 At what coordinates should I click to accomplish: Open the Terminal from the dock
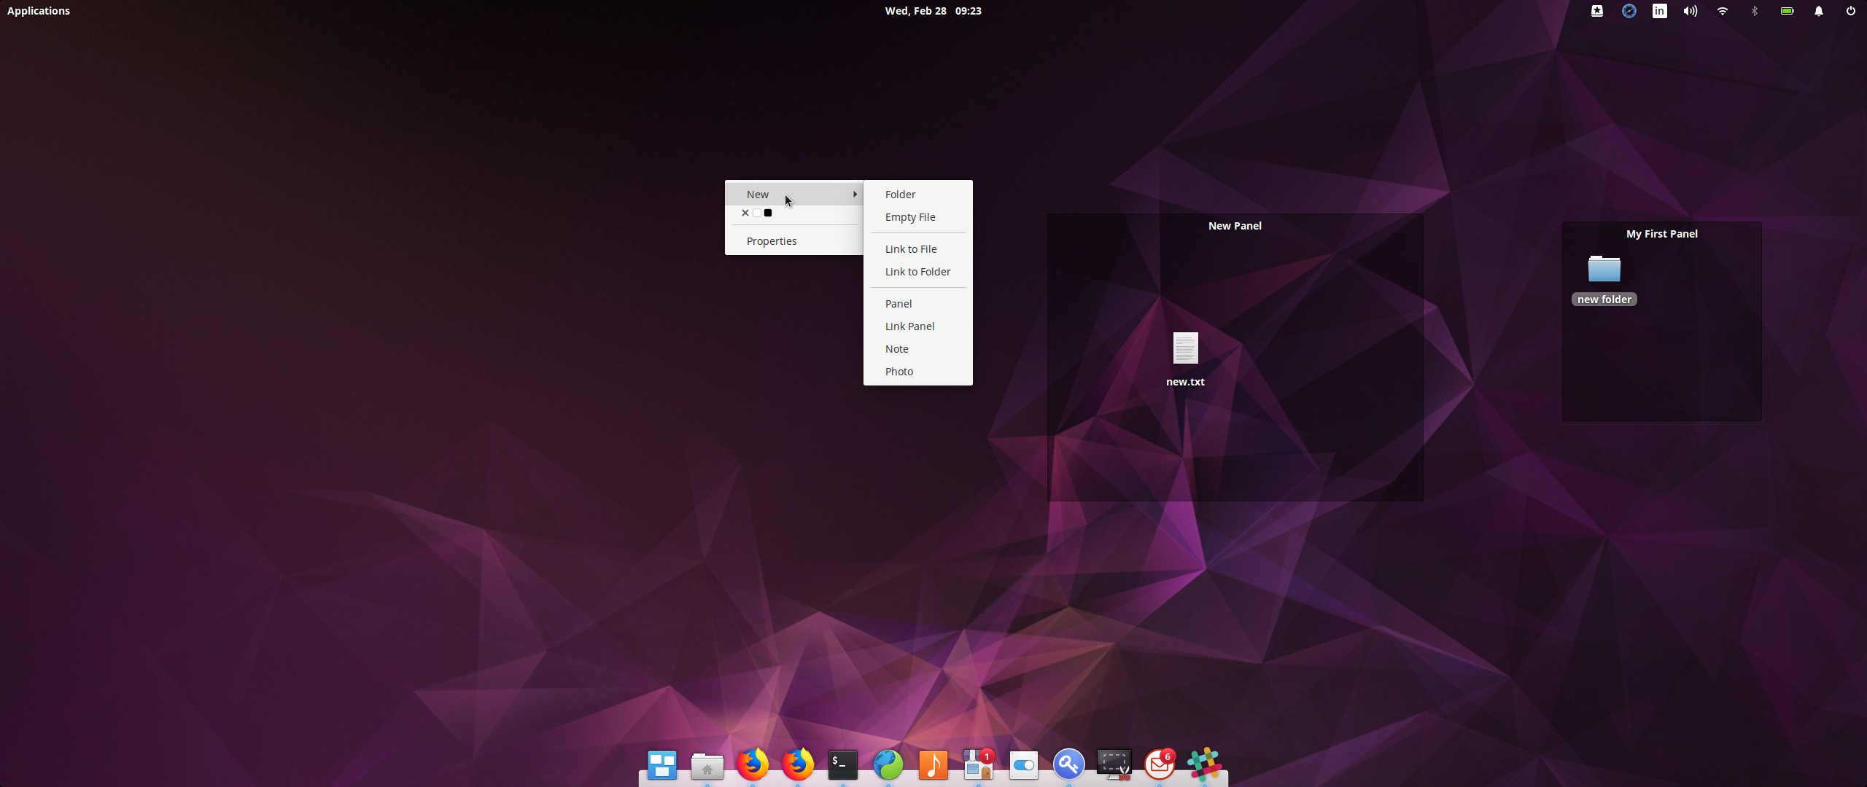pos(842,765)
